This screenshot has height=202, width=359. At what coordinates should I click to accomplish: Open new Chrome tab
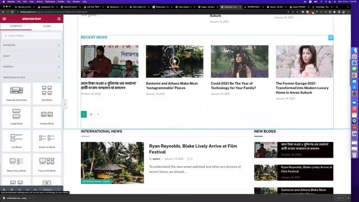337,7
